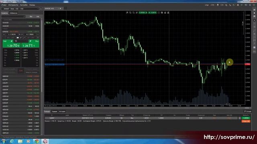Expand the demo account selector dropdown
The image size is (257, 144).
pos(20,9)
